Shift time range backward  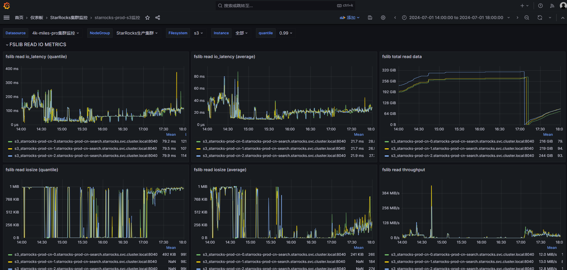[395, 18]
